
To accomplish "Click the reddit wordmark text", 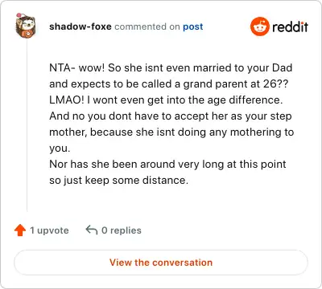I will [290, 26].
